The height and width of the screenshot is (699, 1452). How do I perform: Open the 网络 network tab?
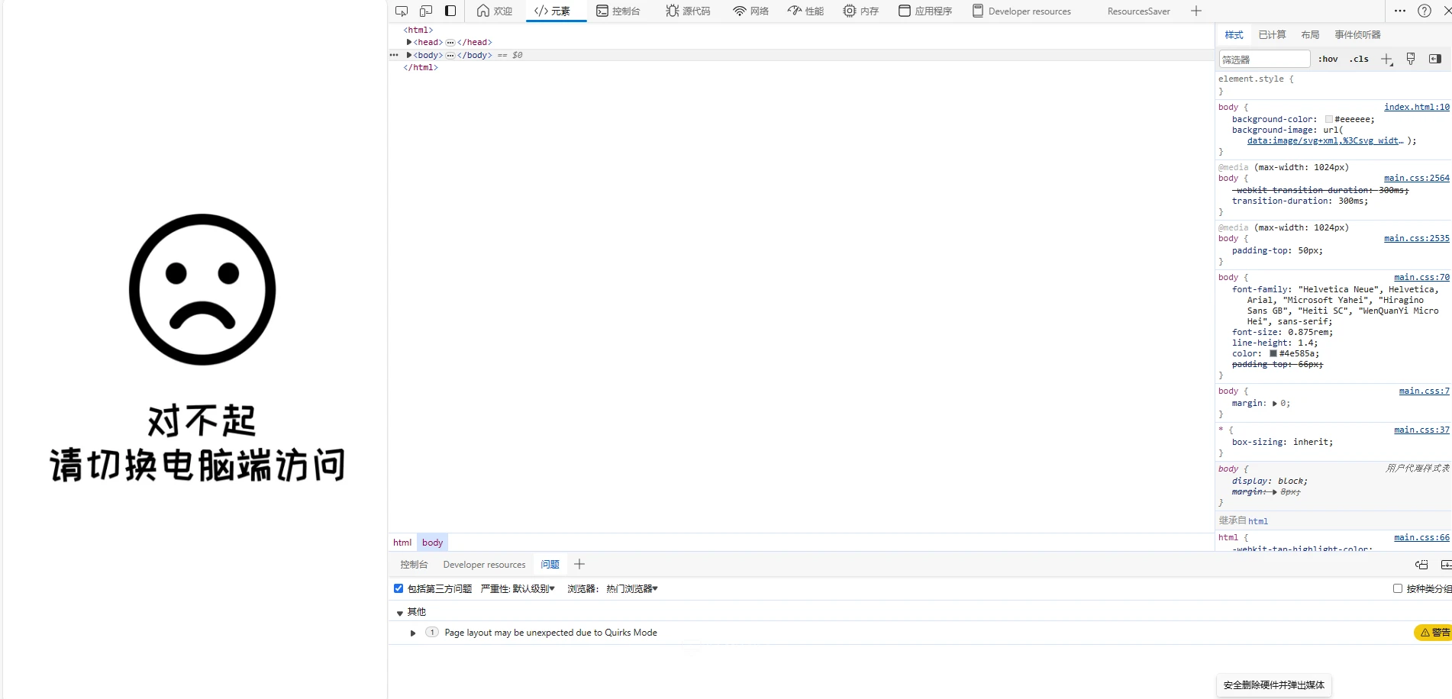click(x=750, y=11)
